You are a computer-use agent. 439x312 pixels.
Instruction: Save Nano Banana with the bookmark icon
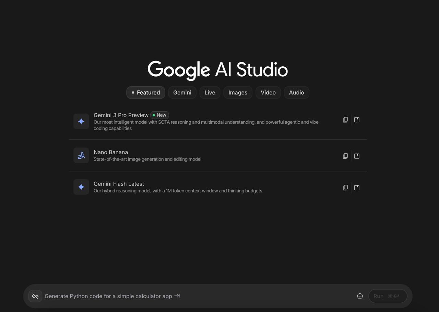[357, 156]
